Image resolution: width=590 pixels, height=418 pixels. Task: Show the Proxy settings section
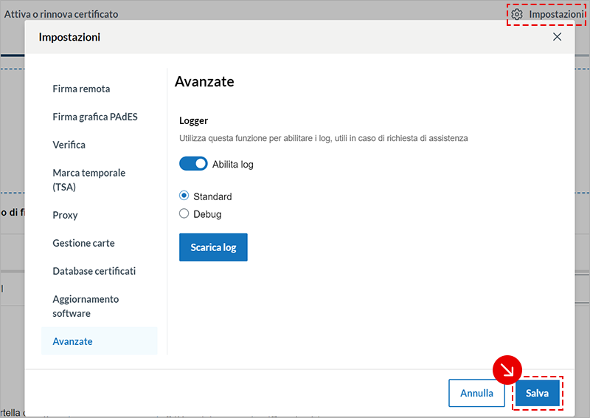tap(65, 215)
